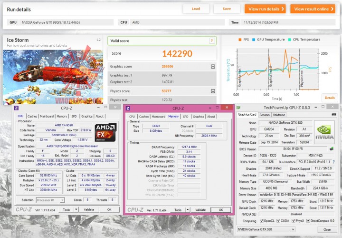The height and width of the screenshot is (238, 342).
Task: Click the Ice Storm benchmark thumbnail
Action: click(53, 77)
